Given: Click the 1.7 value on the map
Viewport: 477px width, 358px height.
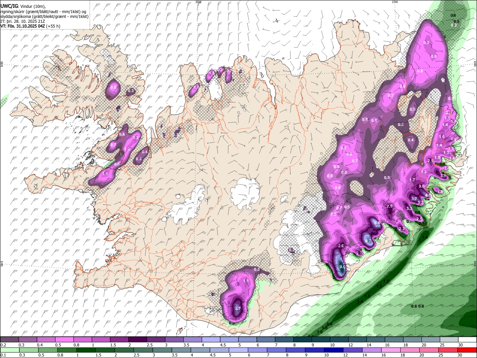Looking at the screenshot, I should (x=412, y=180).
